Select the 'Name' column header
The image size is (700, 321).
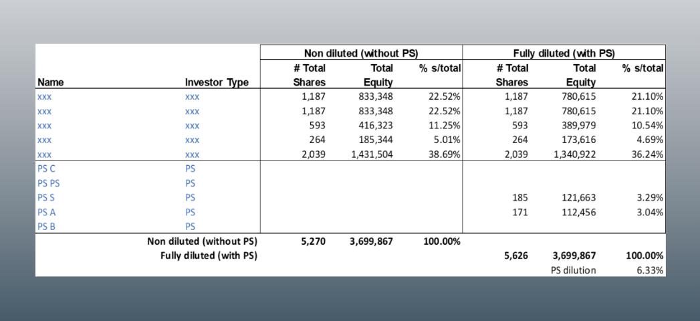click(50, 82)
